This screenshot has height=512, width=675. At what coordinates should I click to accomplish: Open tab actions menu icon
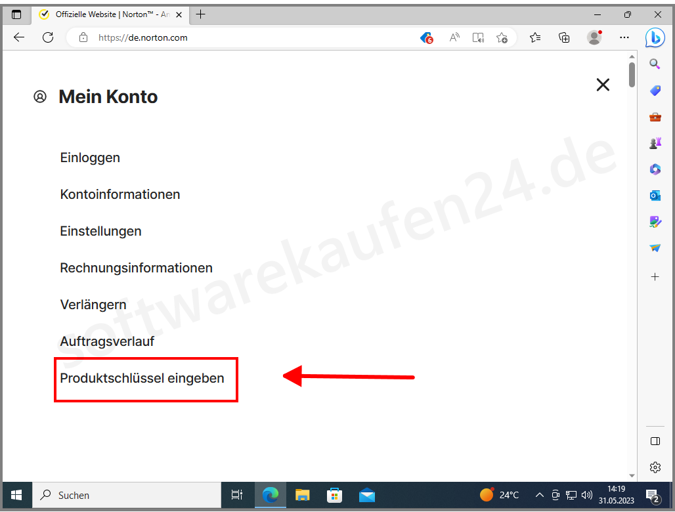pyautogui.click(x=16, y=14)
